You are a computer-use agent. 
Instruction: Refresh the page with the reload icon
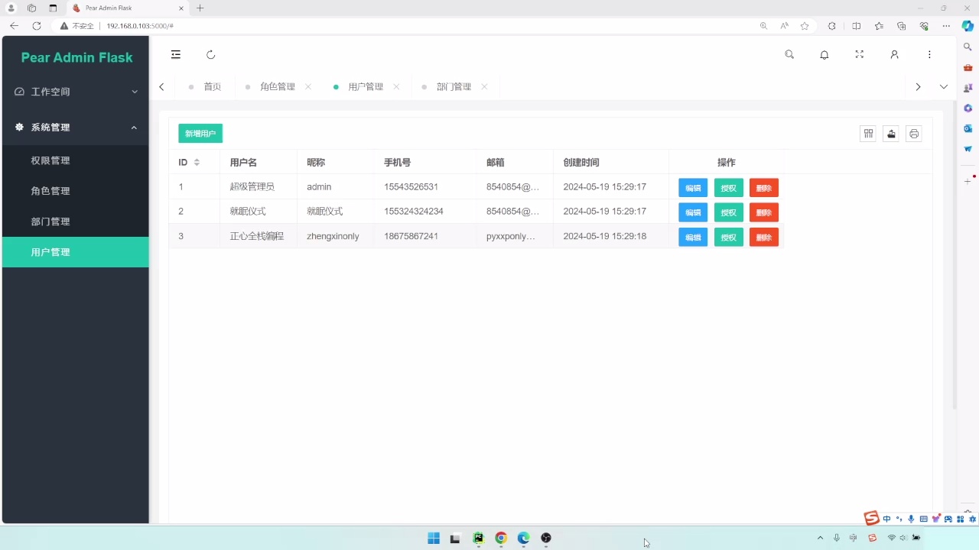tap(210, 54)
